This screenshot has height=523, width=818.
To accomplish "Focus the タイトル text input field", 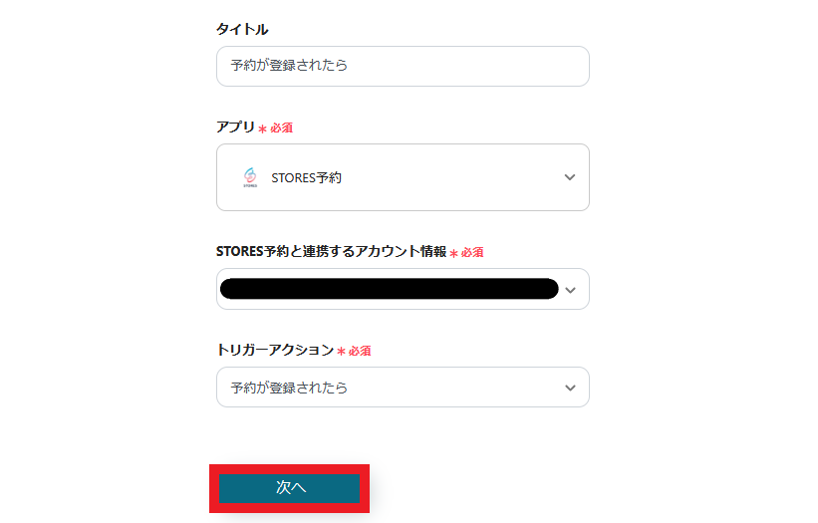I will [403, 66].
